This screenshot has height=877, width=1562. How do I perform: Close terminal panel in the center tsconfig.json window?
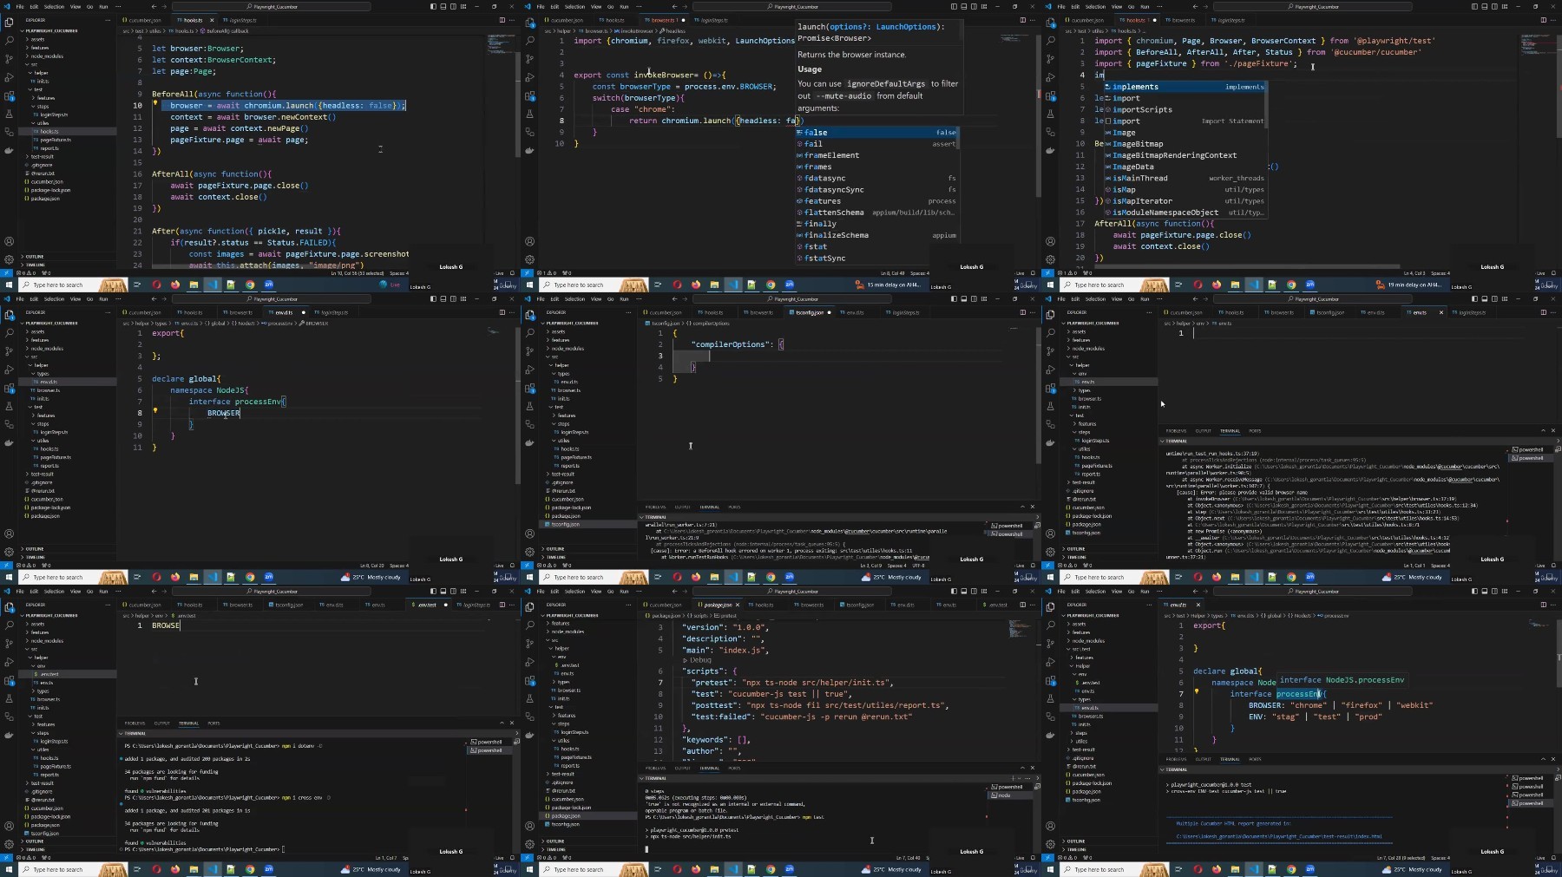pyautogui.click(x=1032, y=507)
